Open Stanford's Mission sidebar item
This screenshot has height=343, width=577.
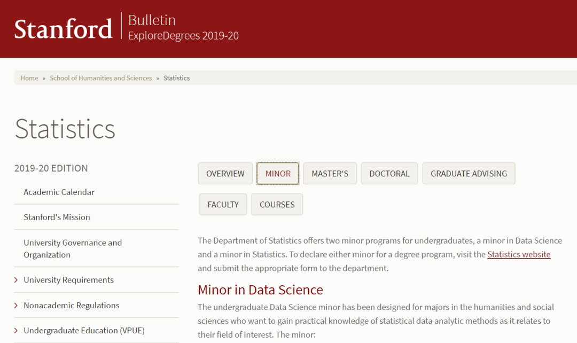57,217
